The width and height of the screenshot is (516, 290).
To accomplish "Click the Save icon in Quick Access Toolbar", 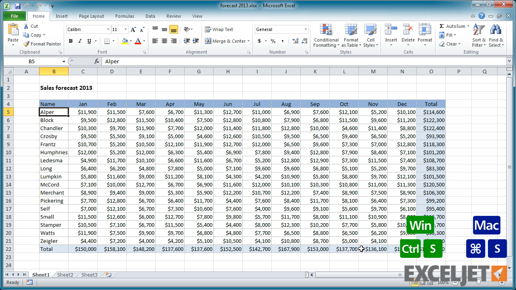I will (x=18, y=6).
